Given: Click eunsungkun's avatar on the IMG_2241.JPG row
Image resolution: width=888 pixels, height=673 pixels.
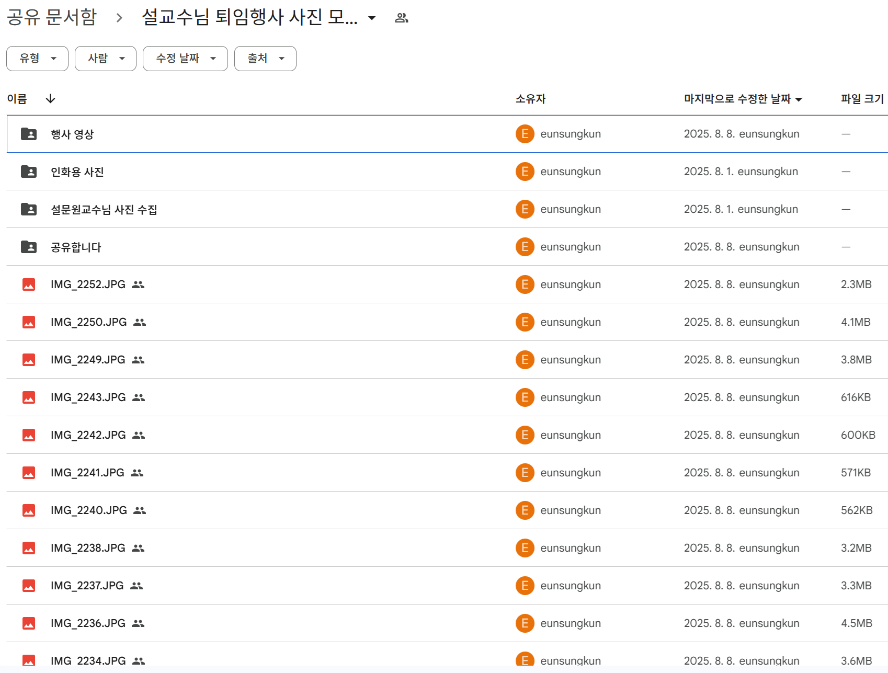Looking at the screenshot, I should (525, 473).
